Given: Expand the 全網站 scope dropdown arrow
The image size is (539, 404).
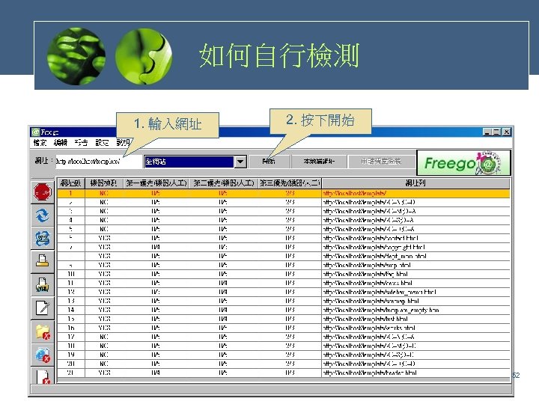Looking at the screenshot, I should (240, 162).
